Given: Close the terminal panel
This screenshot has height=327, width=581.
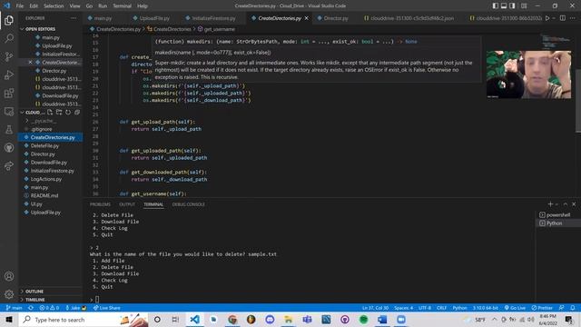Looking at the screenshot, I should [x=574, y=204].
